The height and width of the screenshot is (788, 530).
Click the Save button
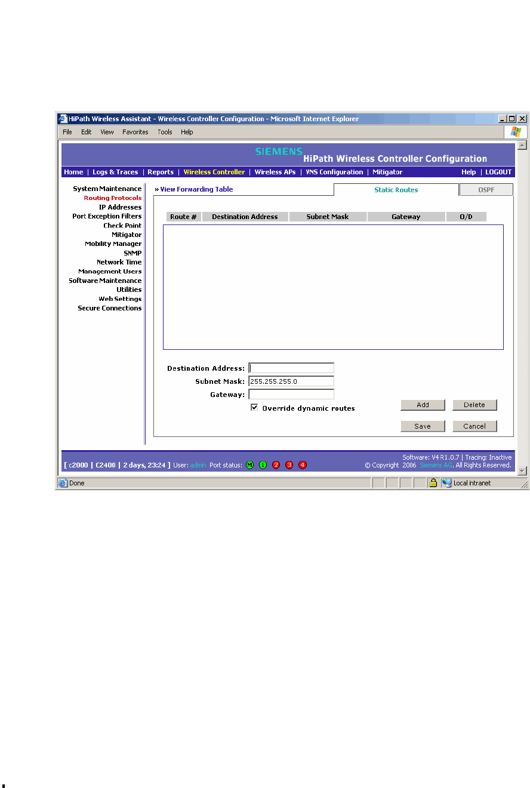(423, 426)
